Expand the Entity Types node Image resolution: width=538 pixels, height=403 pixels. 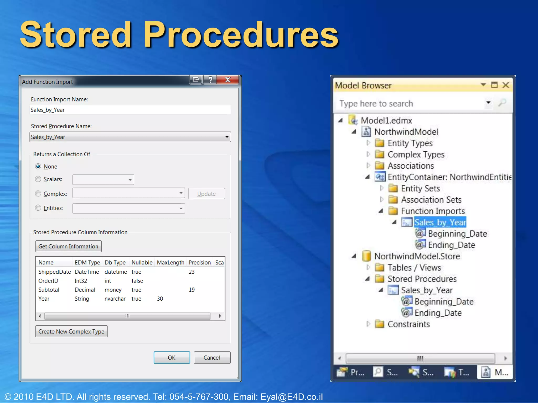click(x=368, y=143)
